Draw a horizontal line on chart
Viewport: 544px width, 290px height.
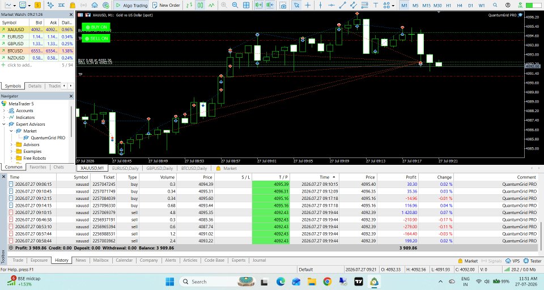pos(331,5)
